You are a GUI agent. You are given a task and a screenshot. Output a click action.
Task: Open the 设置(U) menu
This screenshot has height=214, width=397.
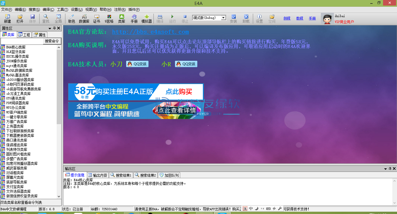coord(77,10)
